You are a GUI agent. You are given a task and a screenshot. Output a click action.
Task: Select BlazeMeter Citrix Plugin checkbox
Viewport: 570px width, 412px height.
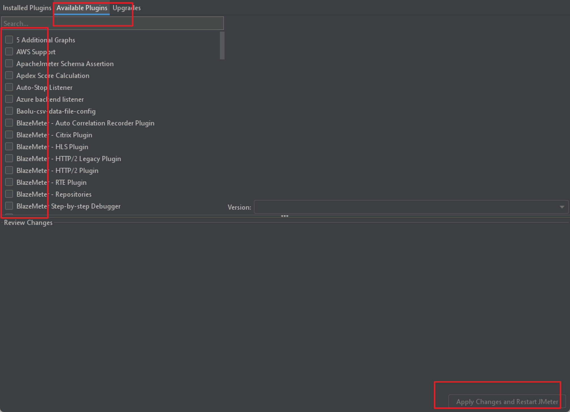click(9, 135)
